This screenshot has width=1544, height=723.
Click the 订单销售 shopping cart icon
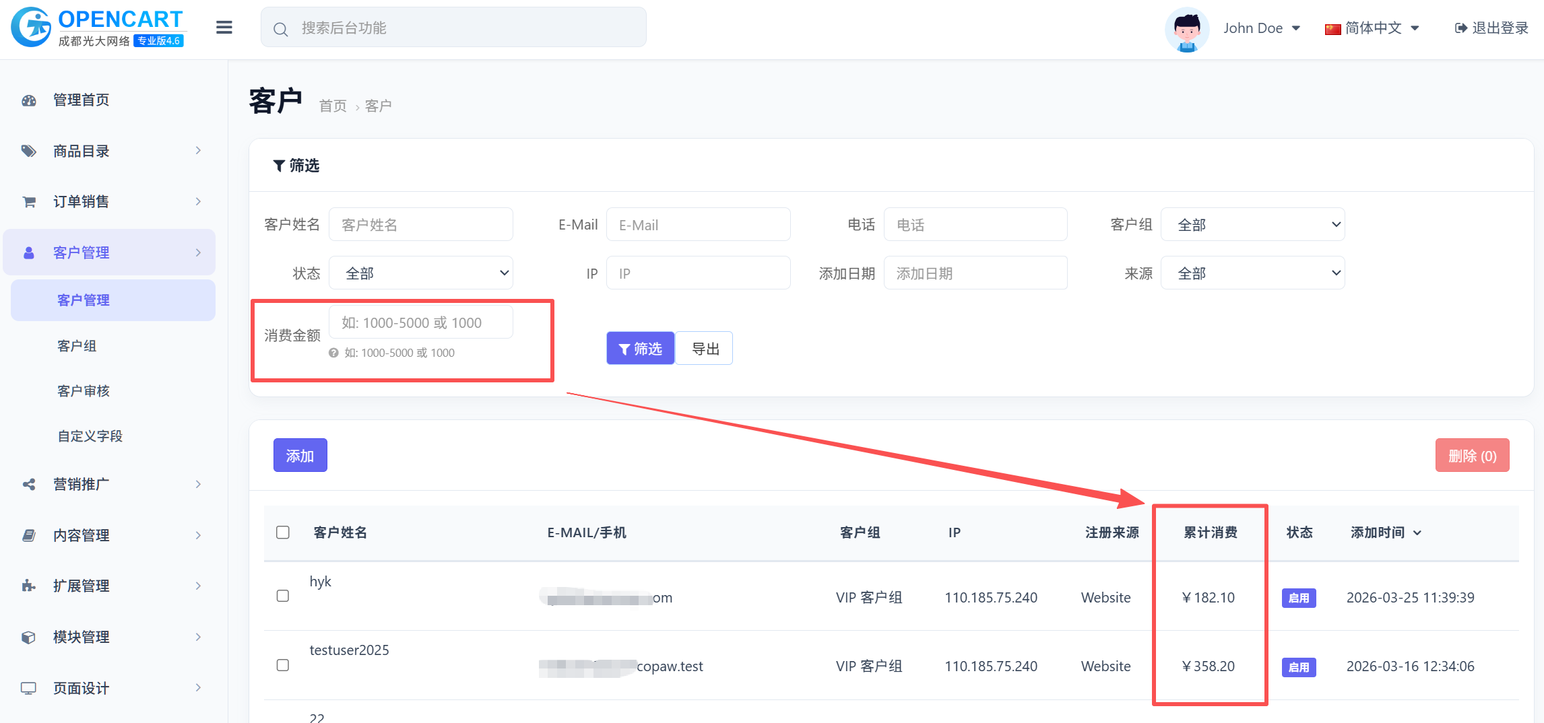point(29,202)
